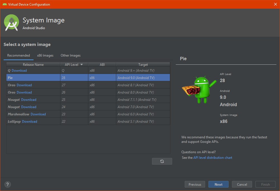
Task: Click API level 27 cell
Action: [x=74, y=85]
